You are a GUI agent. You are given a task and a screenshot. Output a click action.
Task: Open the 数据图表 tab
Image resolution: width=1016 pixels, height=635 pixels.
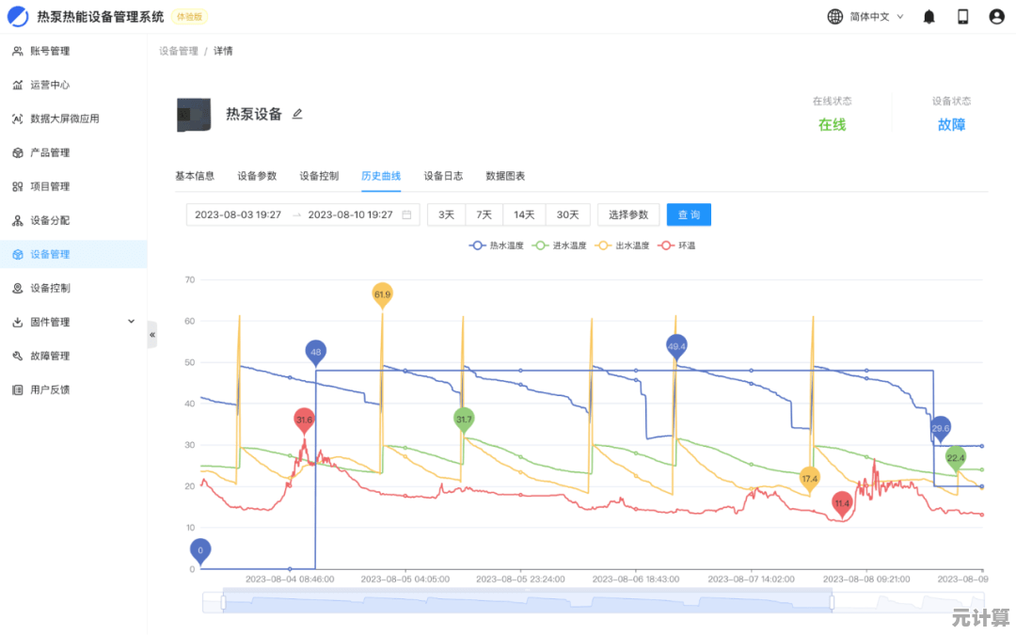505,176
